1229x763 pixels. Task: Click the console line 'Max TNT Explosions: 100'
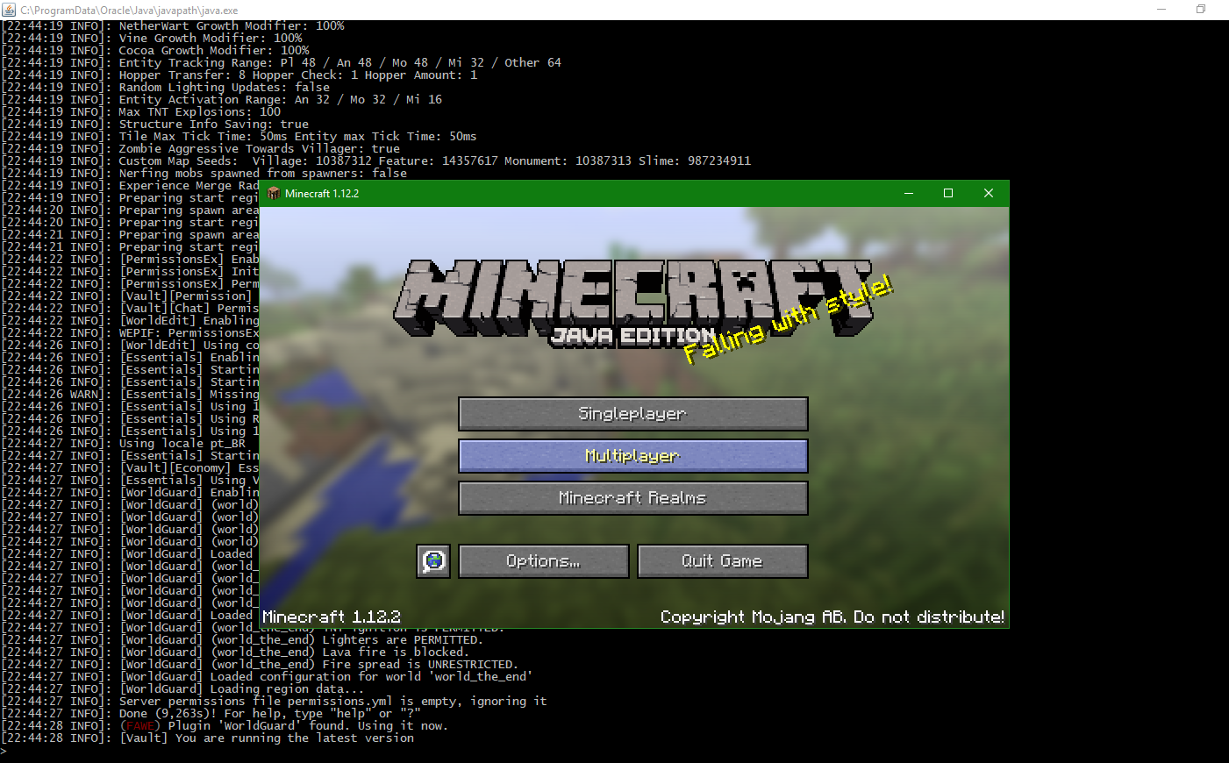pyautogui.click(x=140, y=111)
